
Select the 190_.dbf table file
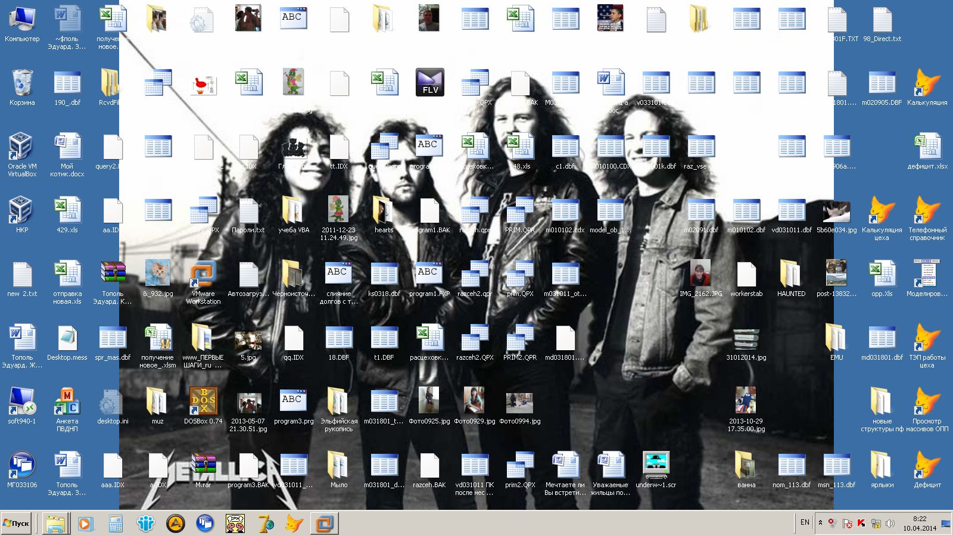(67, 88)
